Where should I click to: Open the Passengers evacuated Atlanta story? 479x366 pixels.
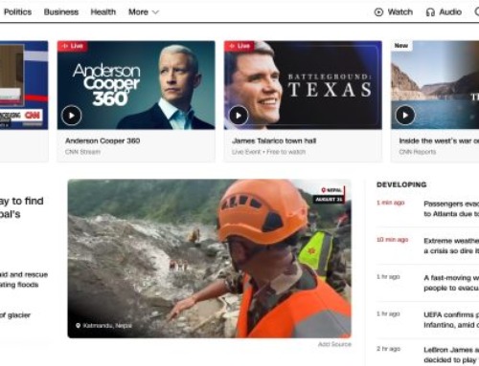tap(451, 208)
